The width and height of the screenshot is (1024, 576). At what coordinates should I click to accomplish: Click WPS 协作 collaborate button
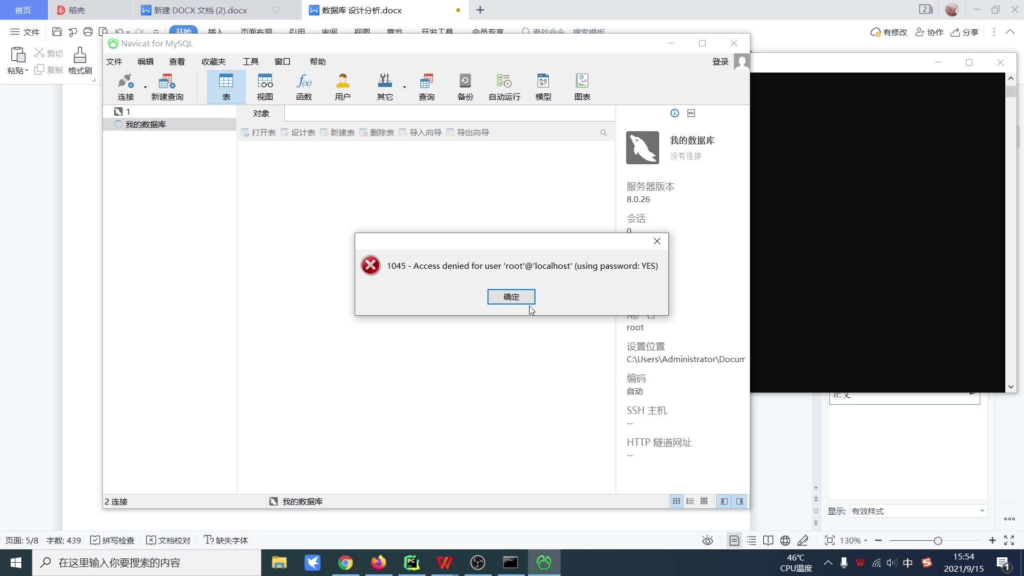pos(930,32)
